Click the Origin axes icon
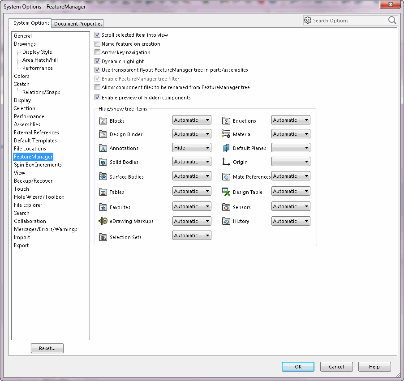404x381 pixels. 226,162
